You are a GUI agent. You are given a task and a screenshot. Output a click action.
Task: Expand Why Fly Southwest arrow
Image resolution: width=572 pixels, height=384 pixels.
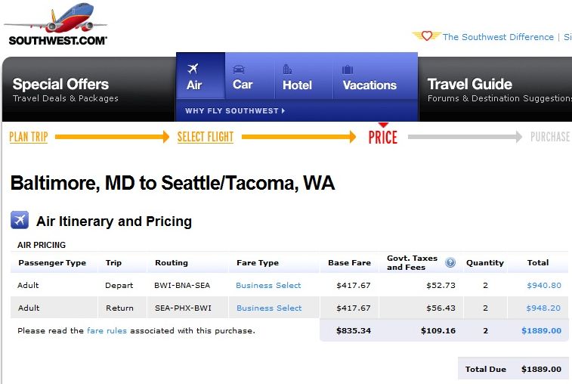(x=283, y=110)
